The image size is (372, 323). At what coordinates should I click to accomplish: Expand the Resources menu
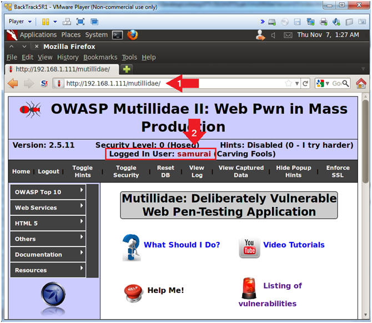pyautogui.click(x=48, y=270)
